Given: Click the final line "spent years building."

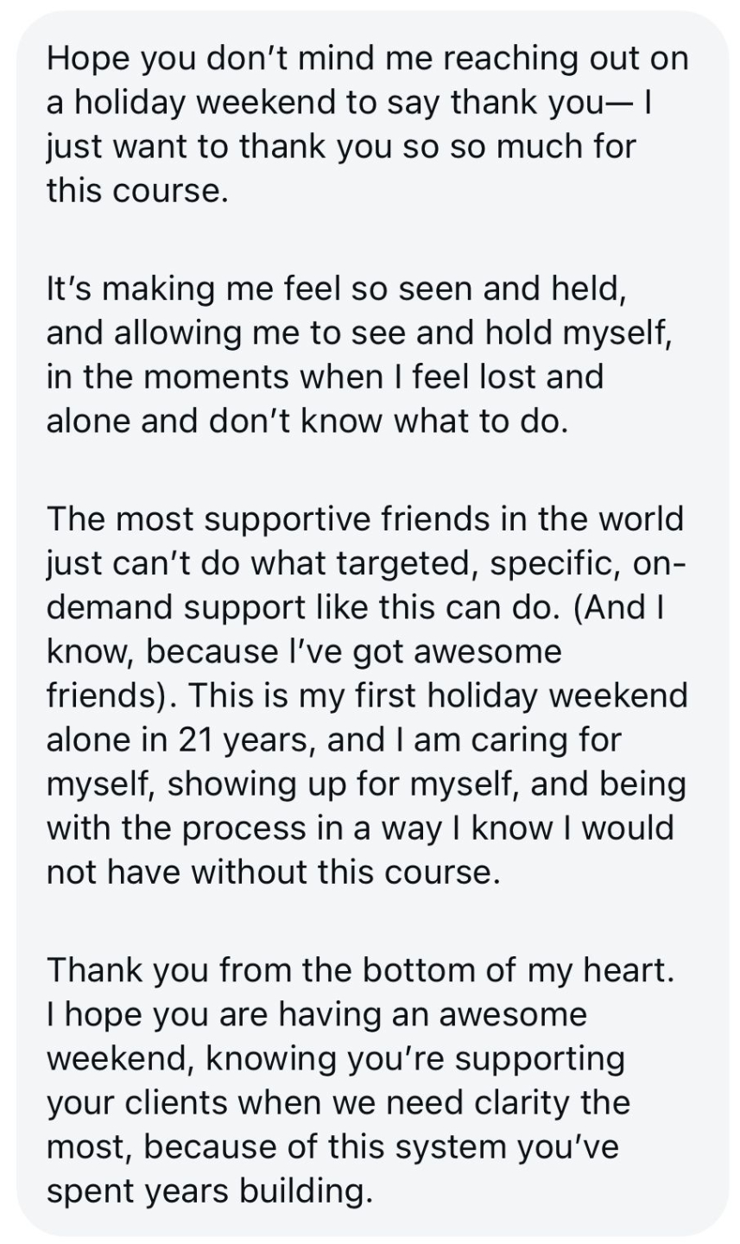Looking at the screenshot, I should tap(209, 1192).
